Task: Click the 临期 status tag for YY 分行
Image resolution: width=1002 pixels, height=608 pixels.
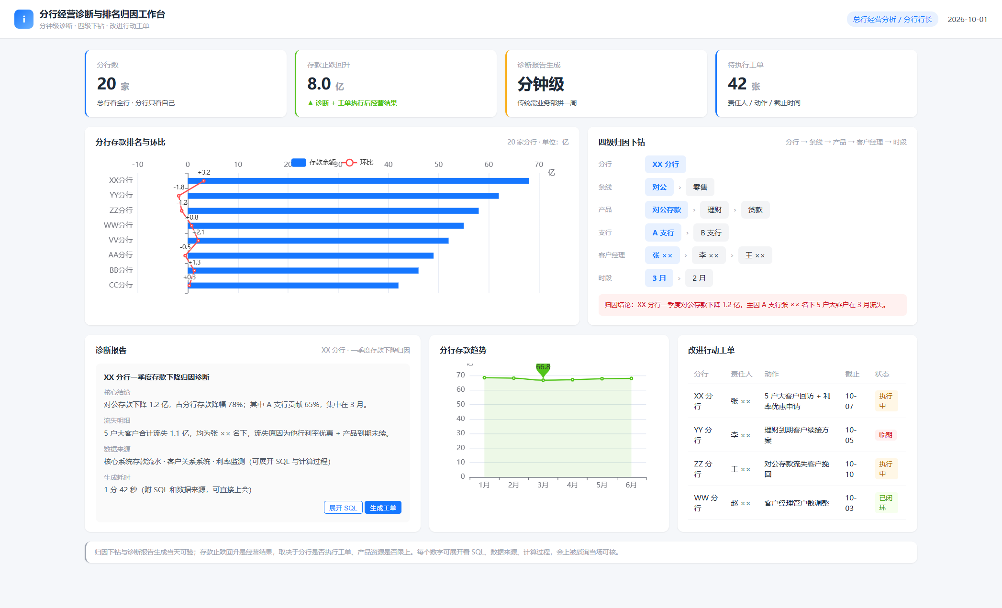Action: [885, 435]
